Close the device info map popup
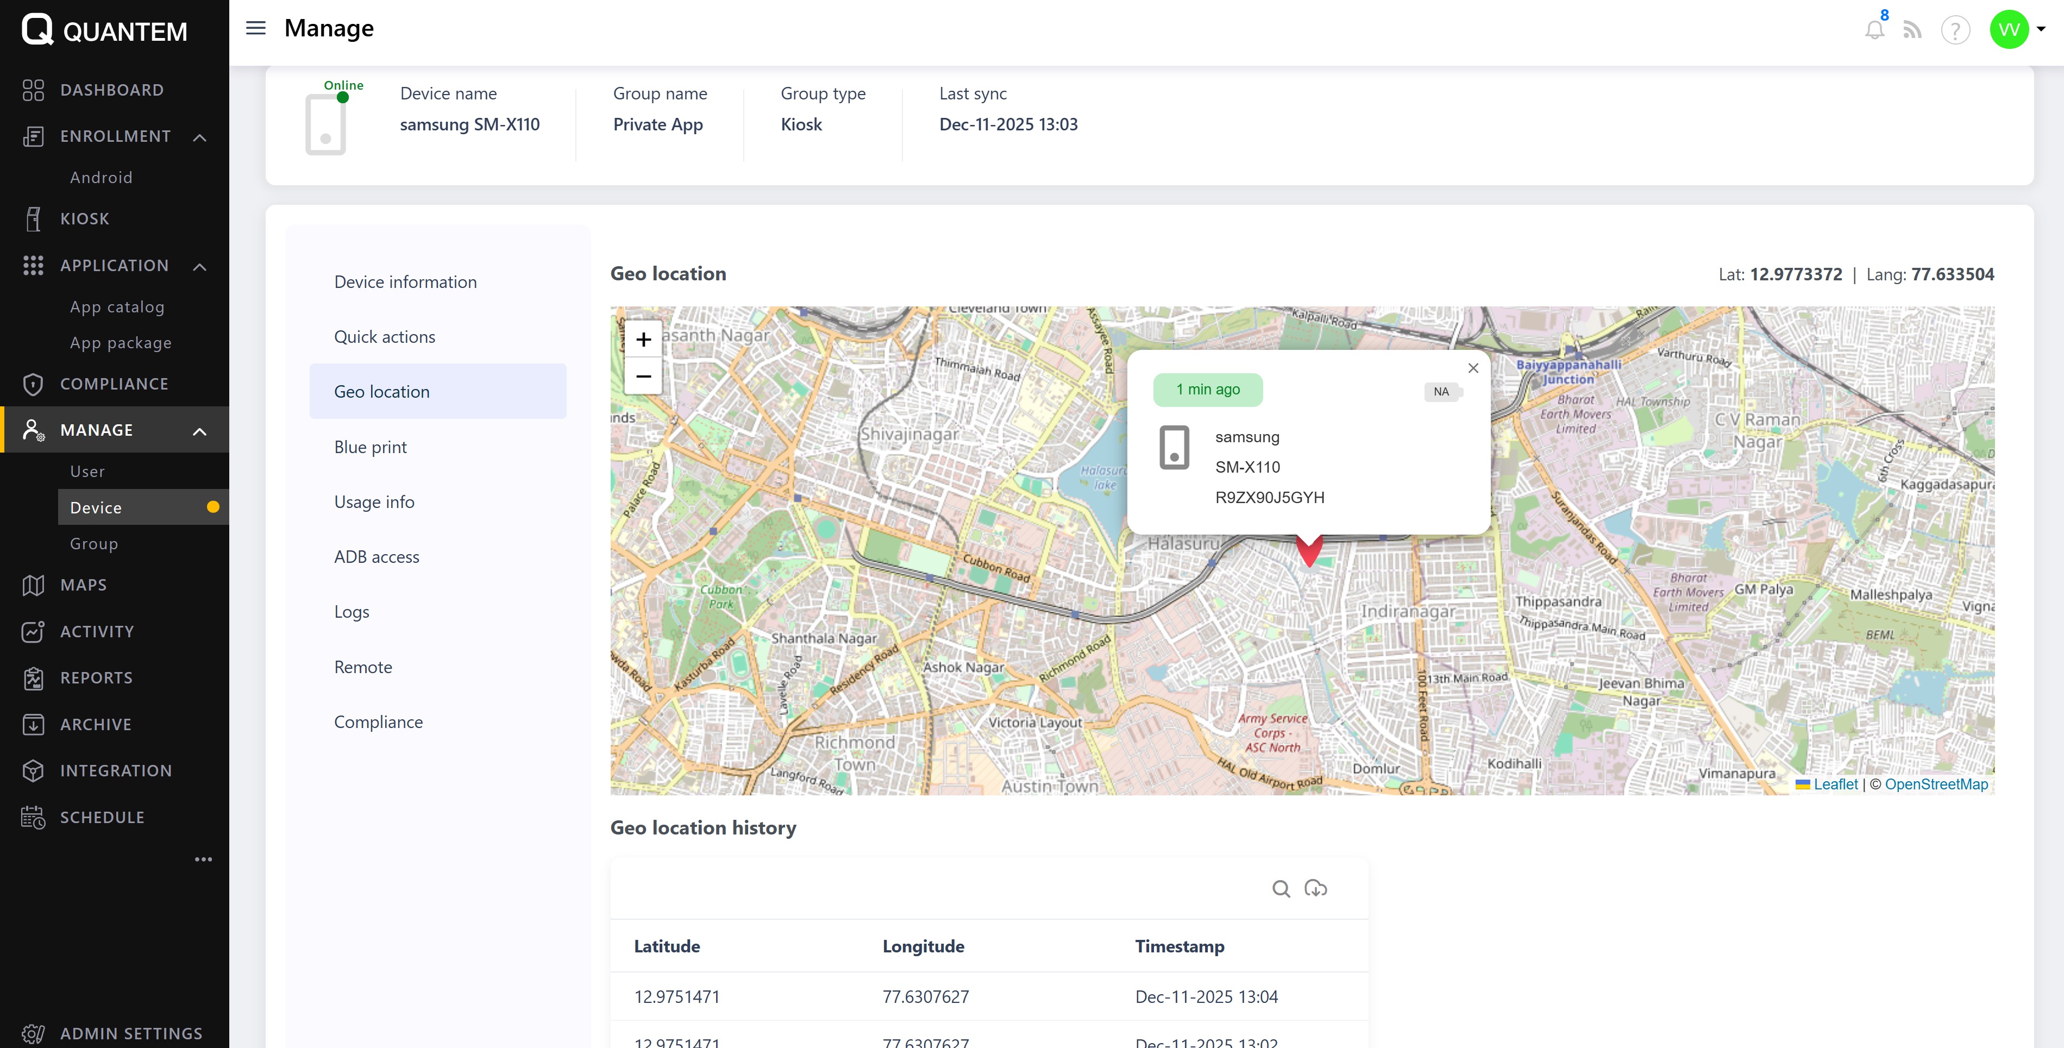 (1473, 368)
